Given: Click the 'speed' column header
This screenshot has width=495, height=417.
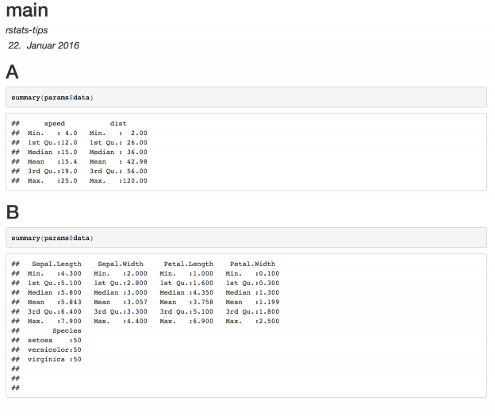Looking at the screenshot, I should tap(55, 124).
